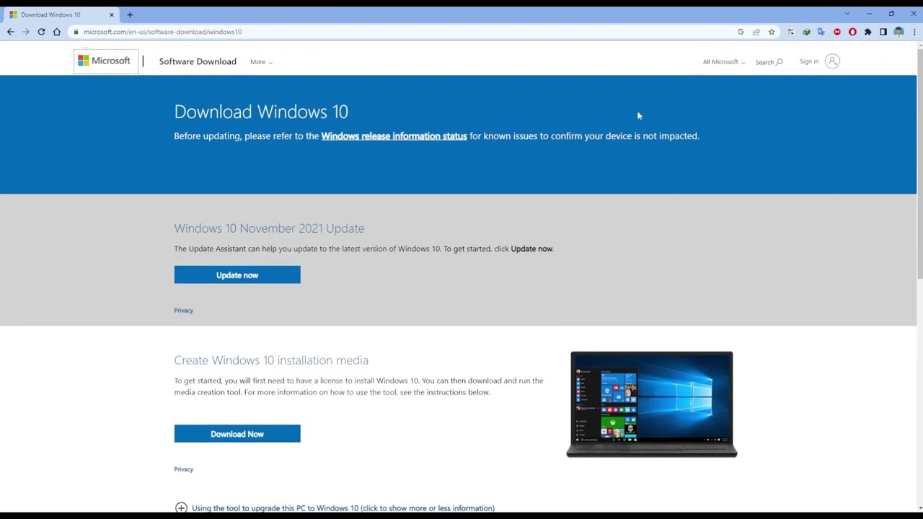The height and width of the screenshot is (519, 923).
Task: Click the 'Windows 10 November 2021 Update' heading
Action: [x=269, y=229]
